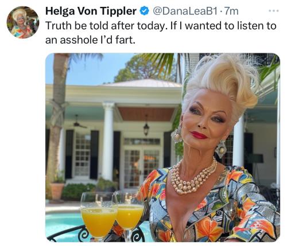Click the blue verified checkmark badge
The width and height of the screenshot is (287, 246).
[x=145, y=11]
